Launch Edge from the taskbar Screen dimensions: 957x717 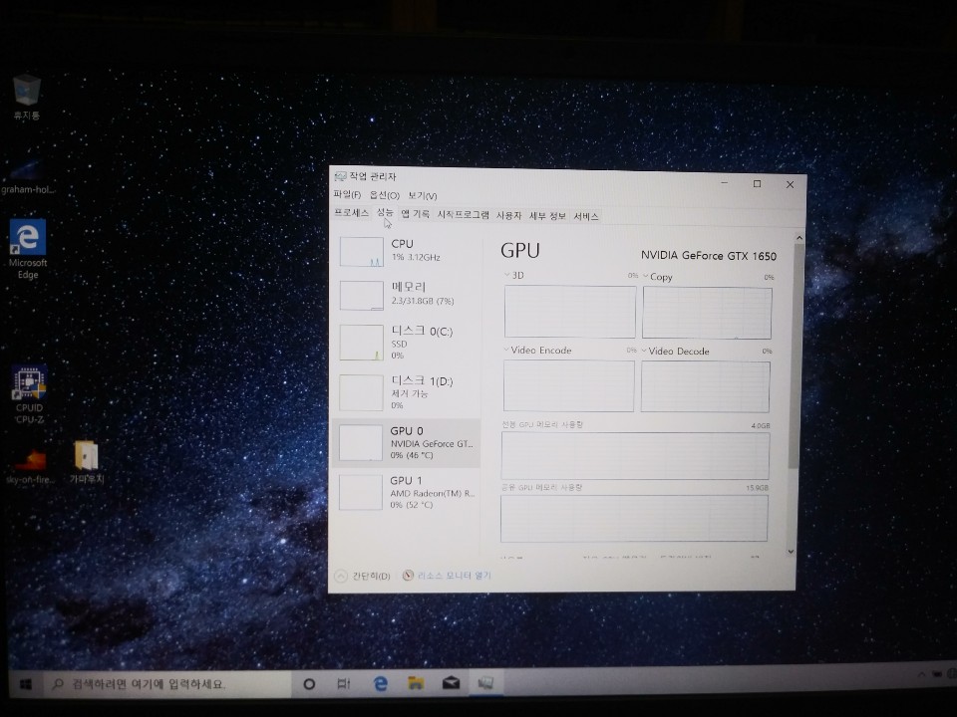click(x=380, y=683)
